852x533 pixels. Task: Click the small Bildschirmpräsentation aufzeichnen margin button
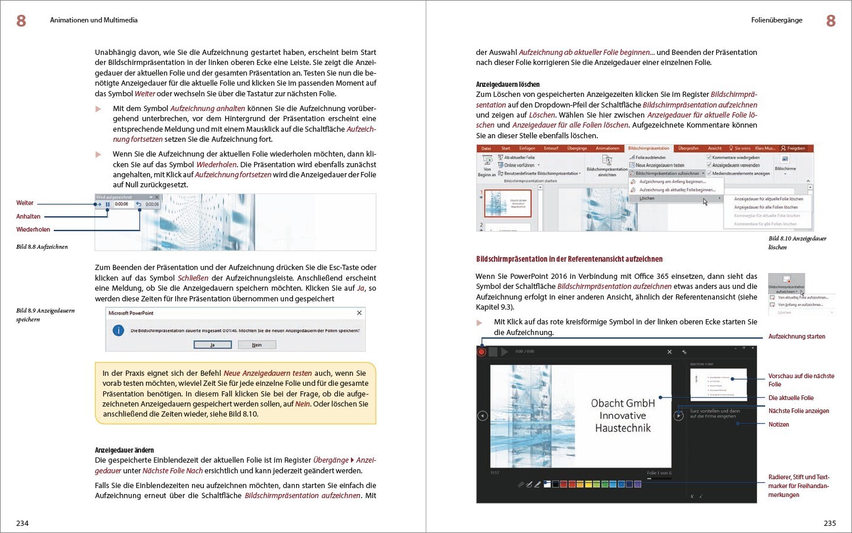[x=786, y=284]
